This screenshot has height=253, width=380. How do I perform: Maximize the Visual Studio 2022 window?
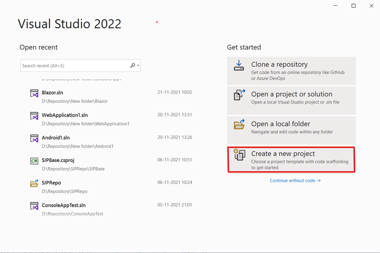(x=354, y=5)
